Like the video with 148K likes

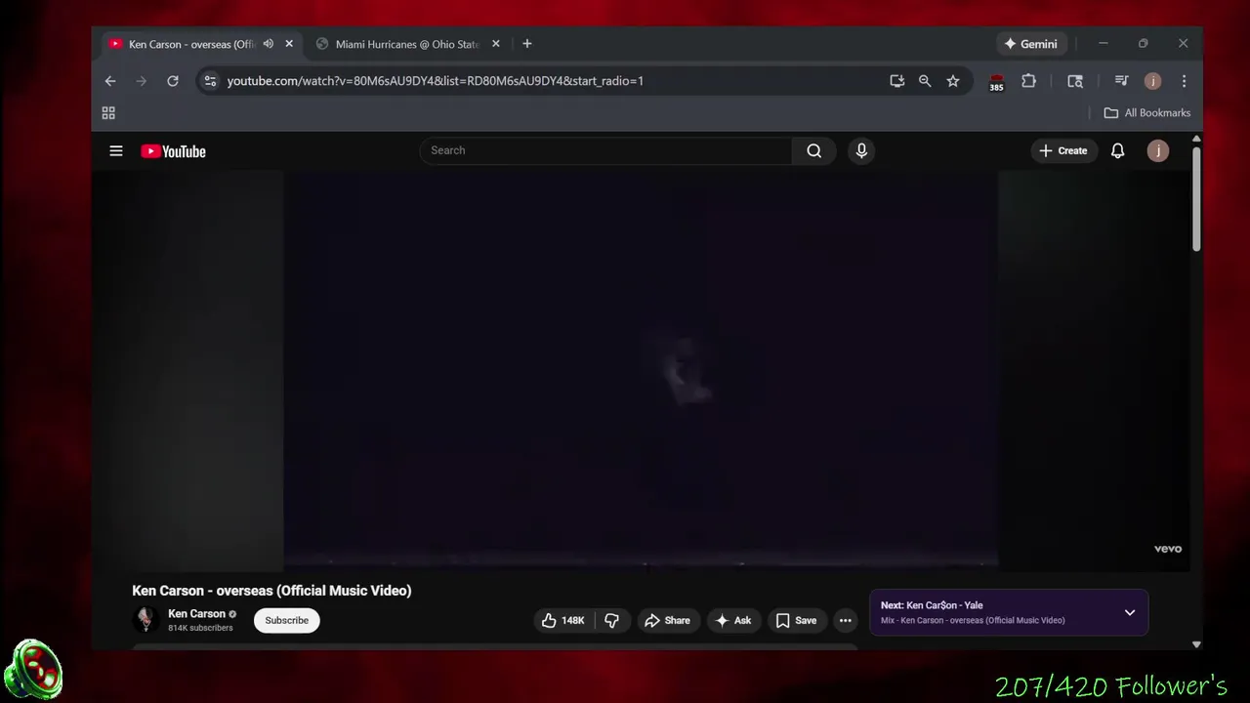pos(562,620)
